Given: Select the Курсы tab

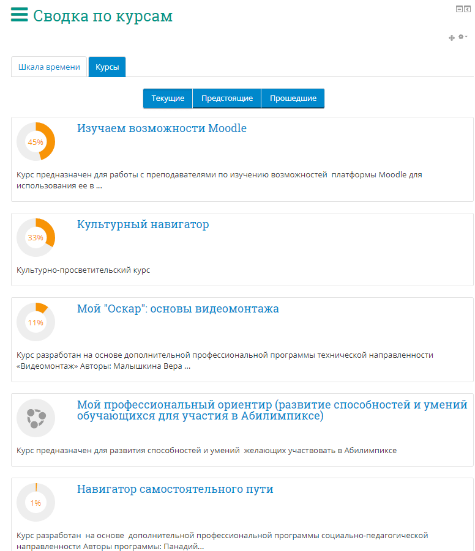Looking at the screenshot, I should 107,67.
